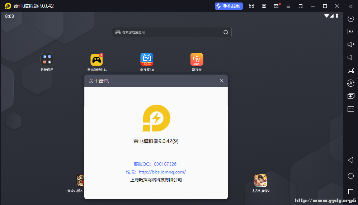Open the multi-instance plus window icon
The image size is (358, 205).
(x=351, y=96)
